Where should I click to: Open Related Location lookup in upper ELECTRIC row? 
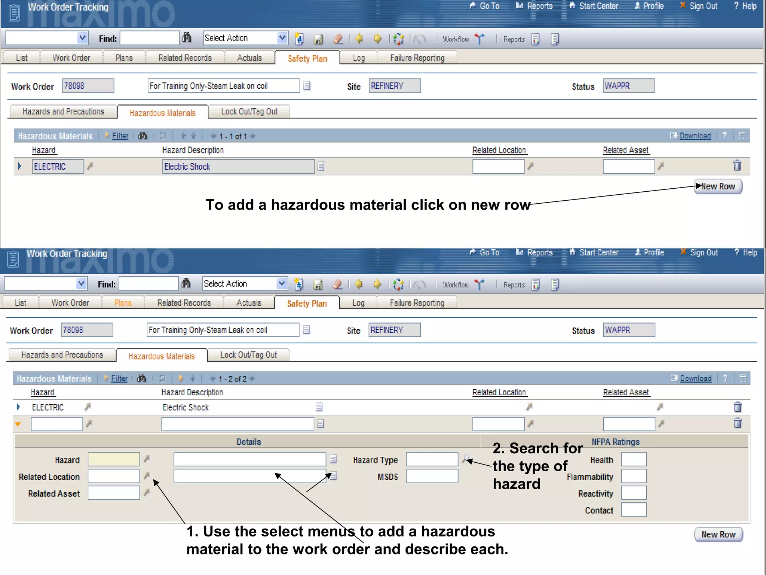[530, 166]
